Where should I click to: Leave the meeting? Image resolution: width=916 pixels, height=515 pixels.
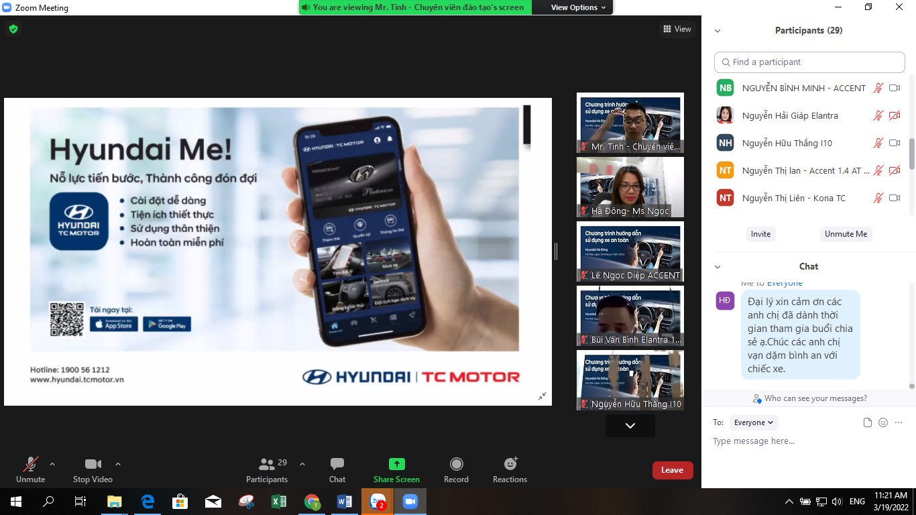click(x=672, y=470)
